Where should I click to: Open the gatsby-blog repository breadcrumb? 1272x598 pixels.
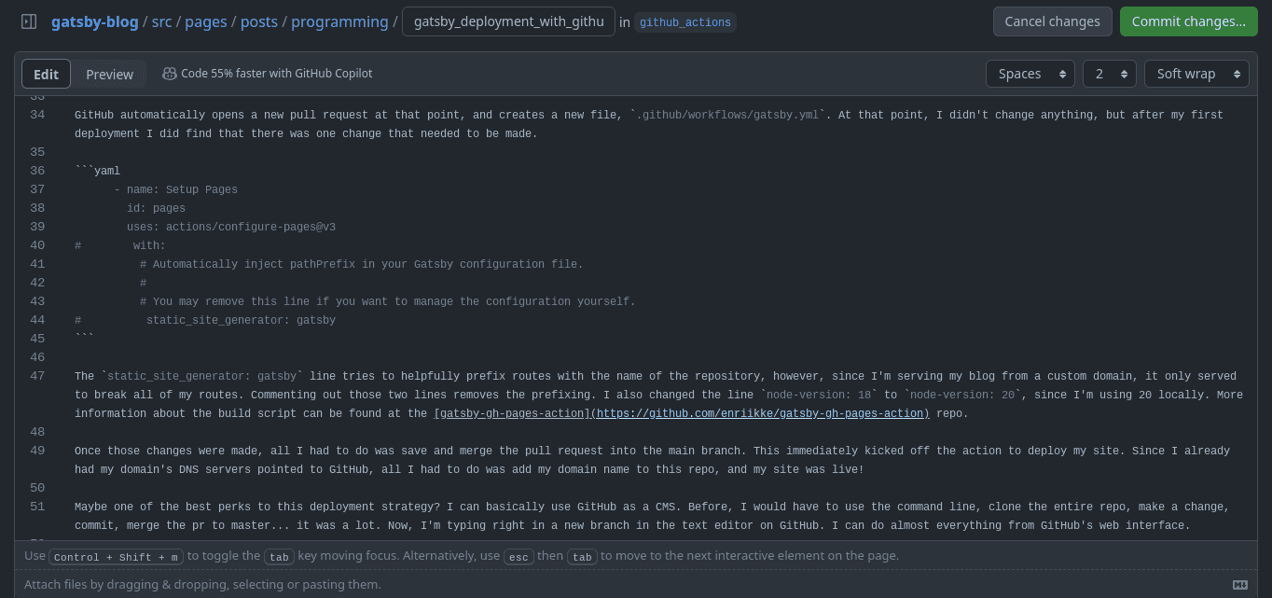95,21
